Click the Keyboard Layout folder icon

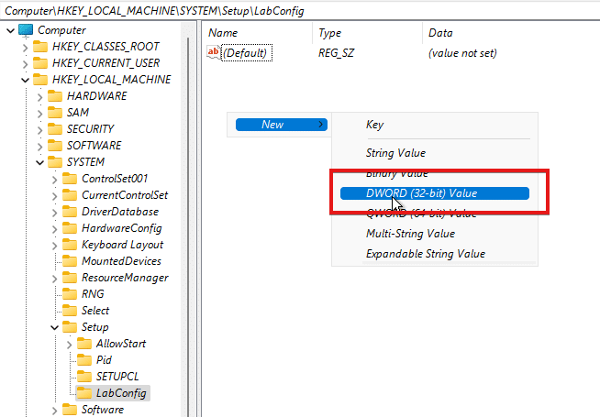tap(69, 245)
